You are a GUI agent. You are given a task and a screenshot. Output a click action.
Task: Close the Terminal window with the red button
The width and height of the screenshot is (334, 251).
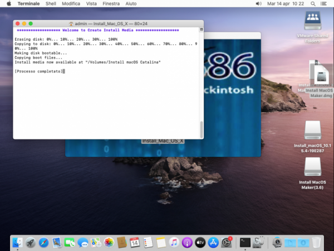(18, 23)
